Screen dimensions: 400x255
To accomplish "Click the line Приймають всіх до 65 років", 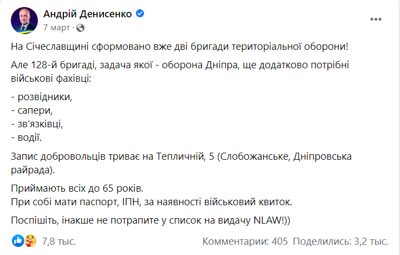I will (x=77, y=188).
